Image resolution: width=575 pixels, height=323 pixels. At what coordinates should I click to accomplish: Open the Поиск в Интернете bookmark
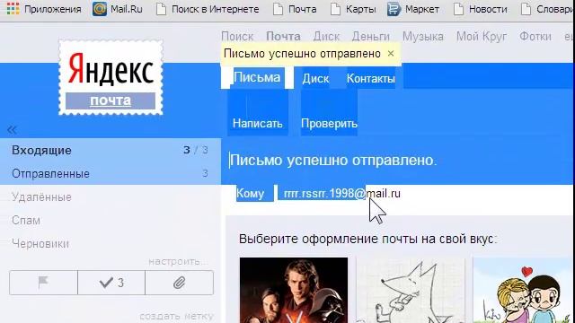coord(208,9)
